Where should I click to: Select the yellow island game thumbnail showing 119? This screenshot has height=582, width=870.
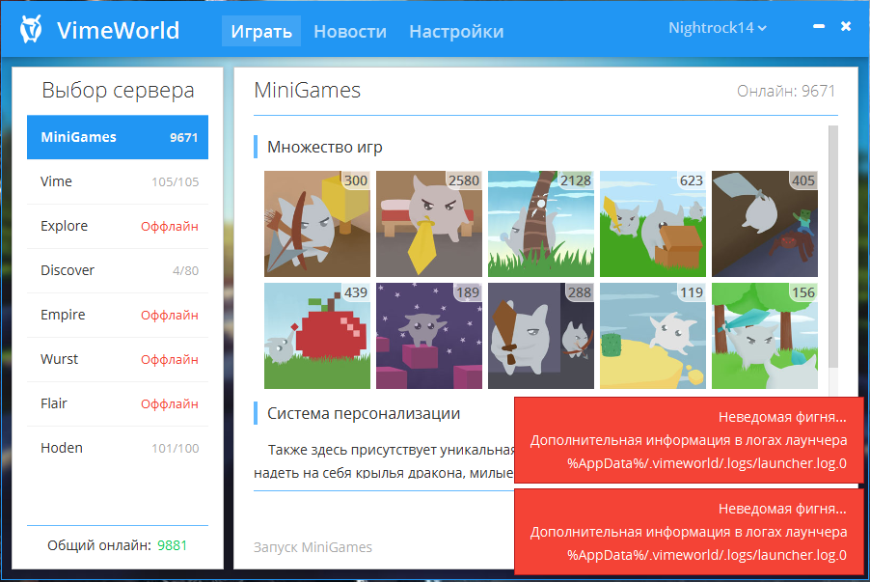click(x=652, y=335)
